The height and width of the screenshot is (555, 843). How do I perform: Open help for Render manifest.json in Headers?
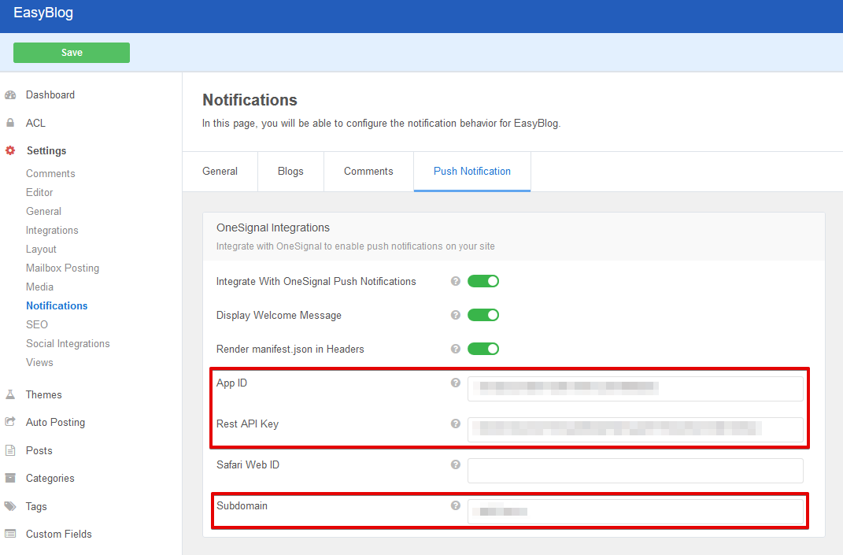(456, 349)
